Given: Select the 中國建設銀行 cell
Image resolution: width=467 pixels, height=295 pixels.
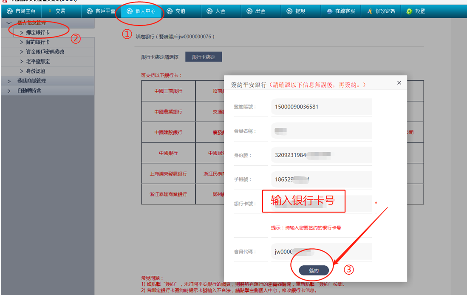Looking at the screenshot, I should click(168, 132).
